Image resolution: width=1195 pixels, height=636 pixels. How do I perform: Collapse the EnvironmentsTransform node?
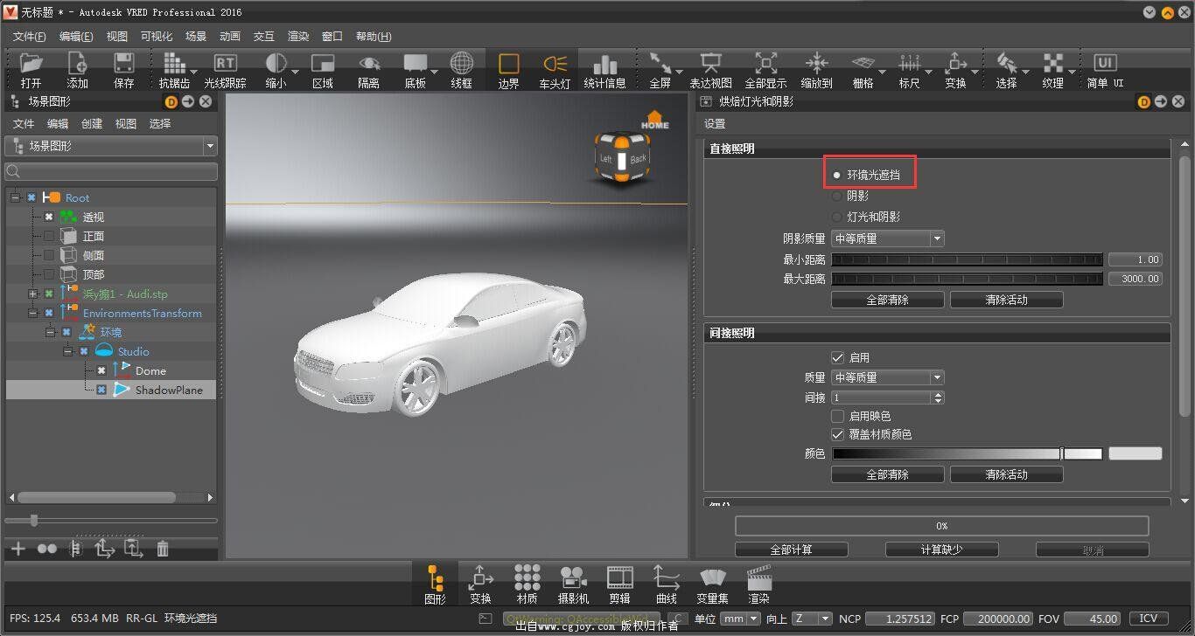32,313
